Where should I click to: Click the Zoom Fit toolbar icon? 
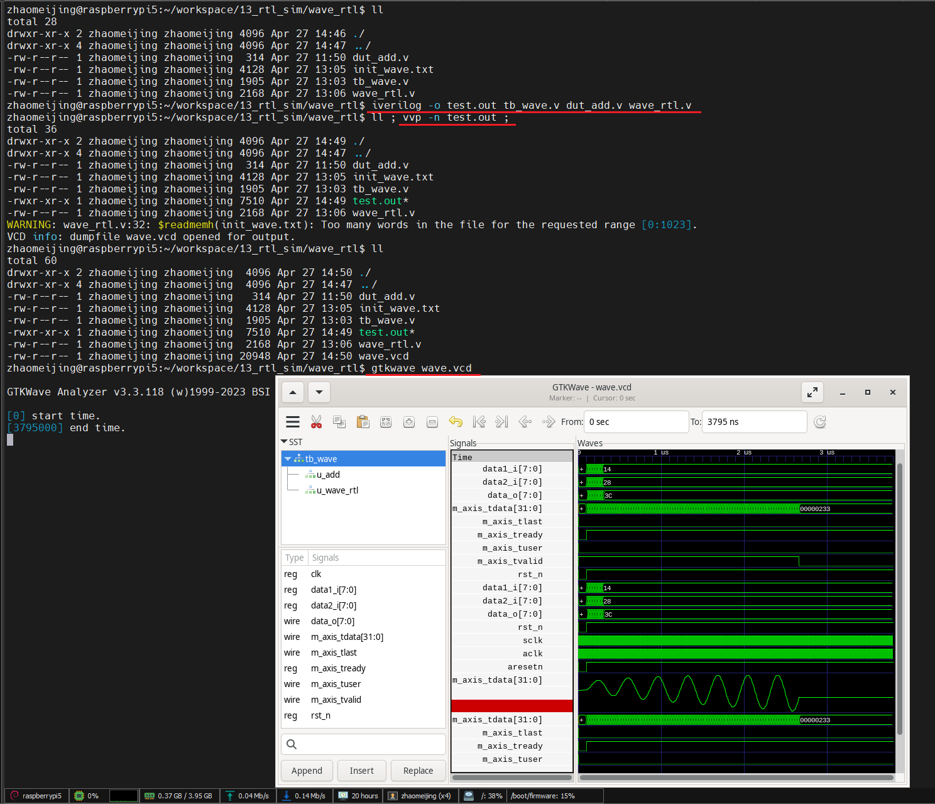click(386, 422)
